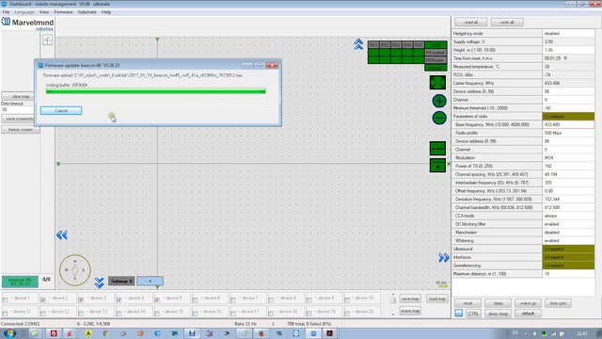This screenshot has height=339, width=602.
Task: Toggle the device 1 checkbox
Action: pyautogui.click(x=5, y=299)
